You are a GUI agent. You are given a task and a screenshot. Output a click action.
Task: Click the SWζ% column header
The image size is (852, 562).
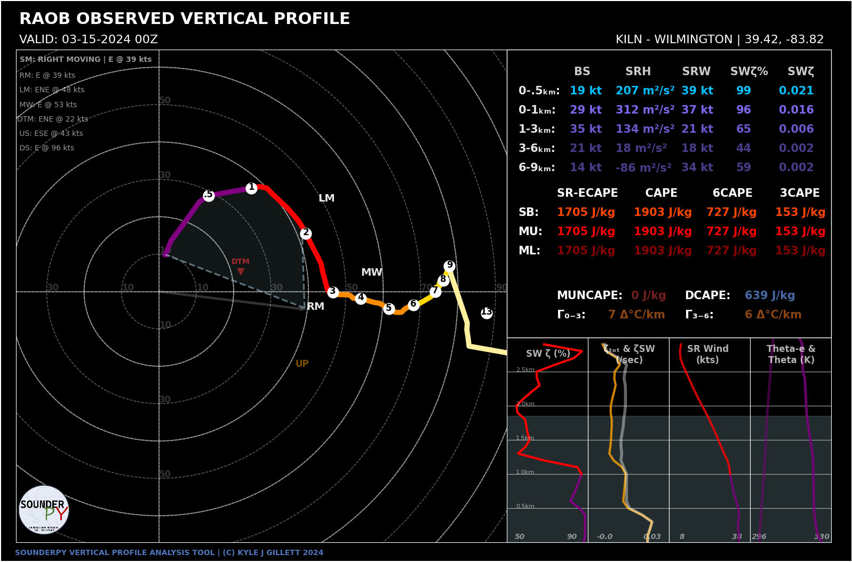coord(749,71)
